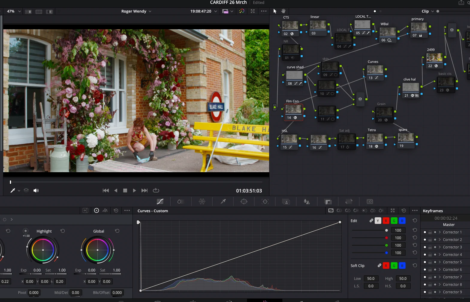Click the red intensity slider handle
The image size is (470, 302).
(386, 238)
